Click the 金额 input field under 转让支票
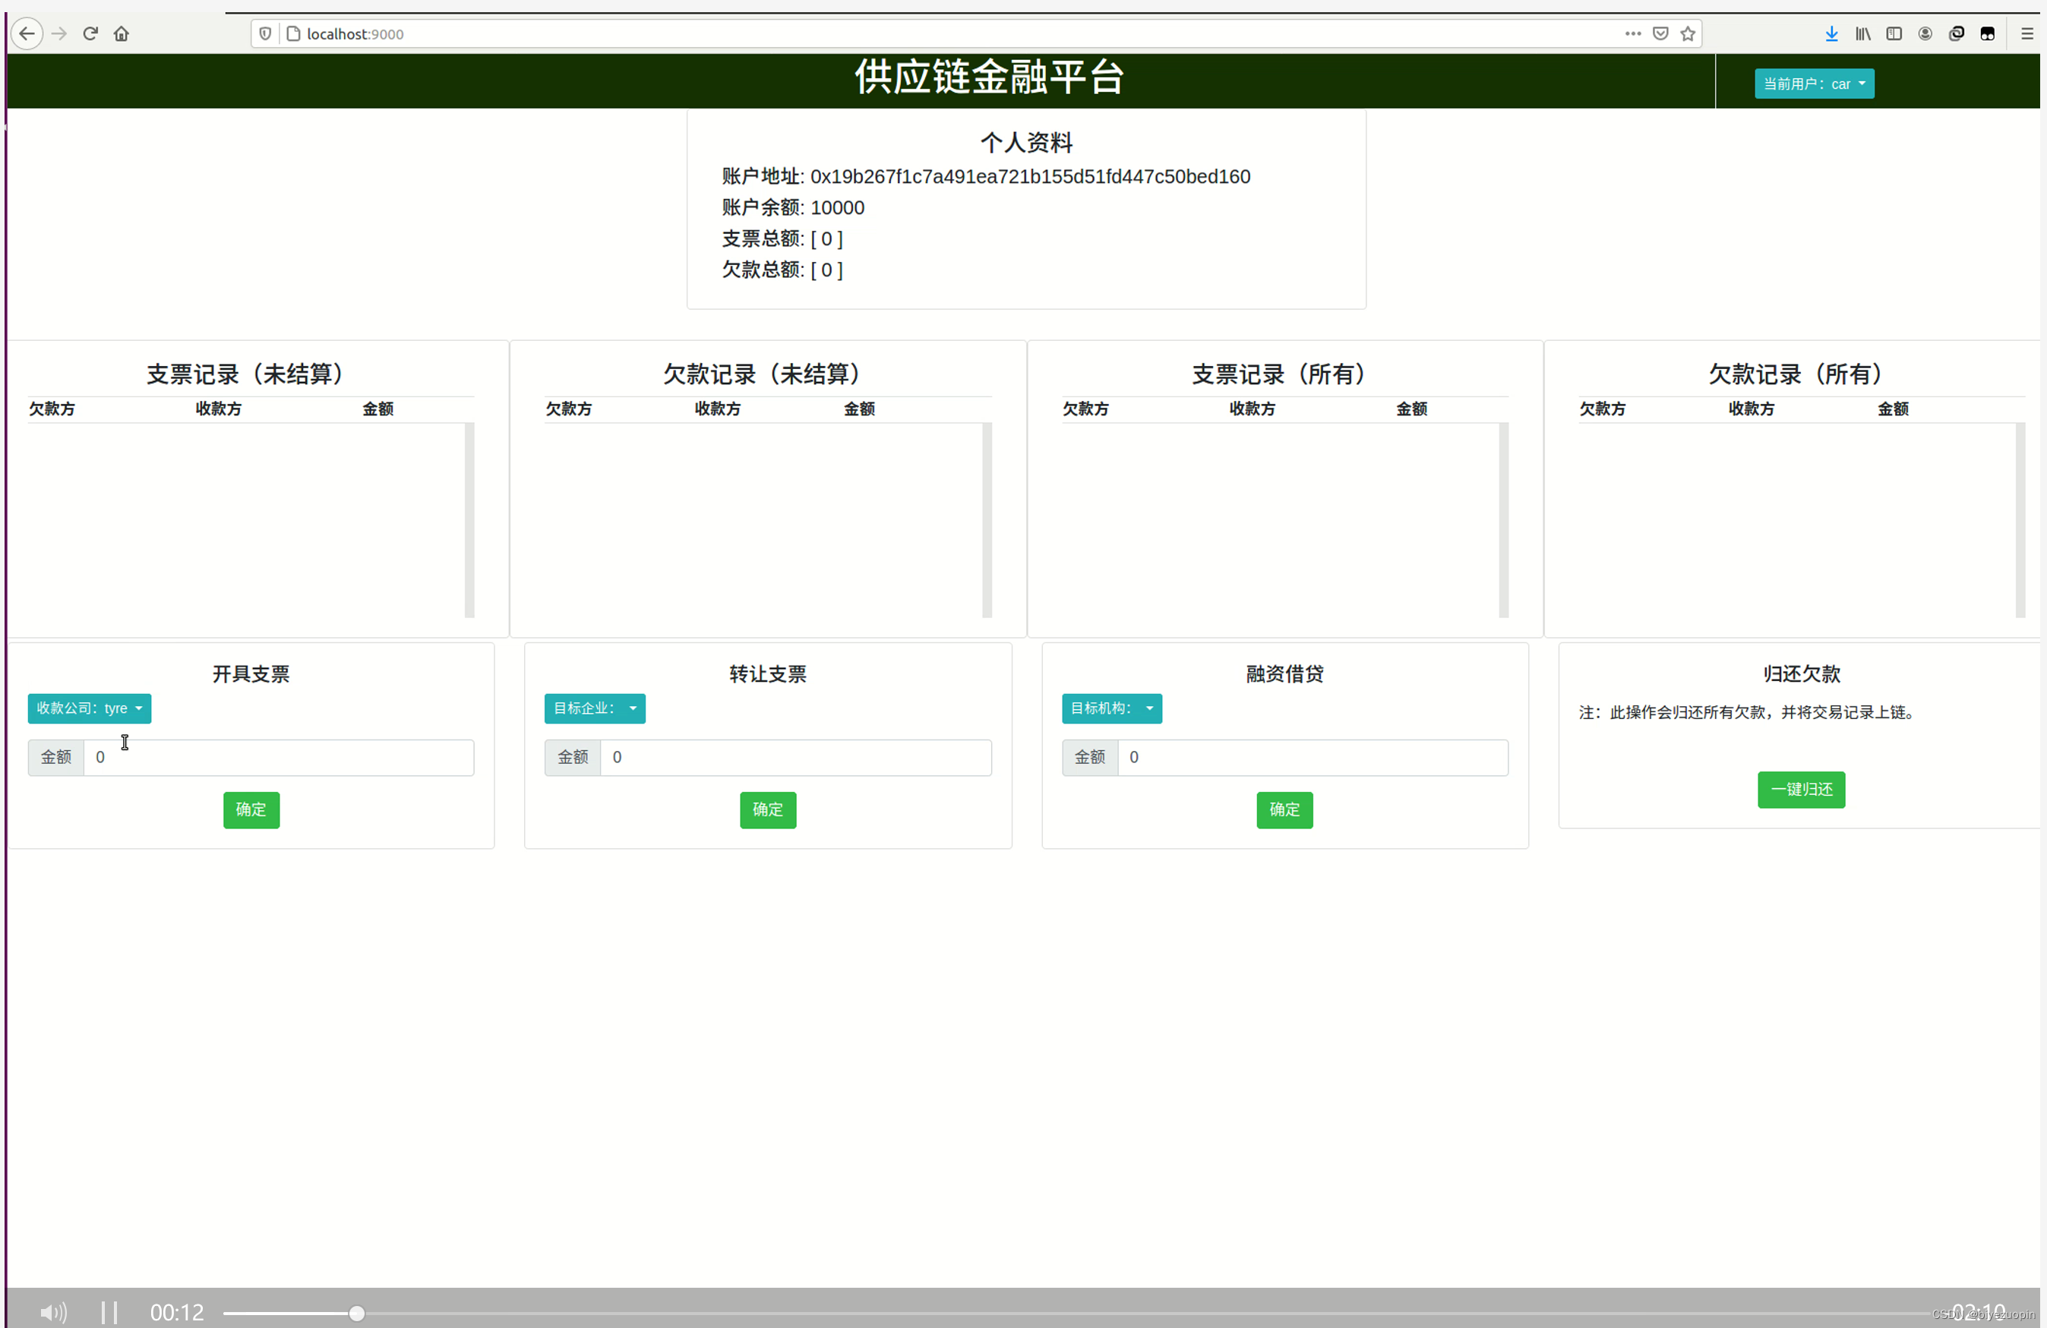Viewport: 2047px width, 1328px height. pyautogui.click(x=795, y=757)
